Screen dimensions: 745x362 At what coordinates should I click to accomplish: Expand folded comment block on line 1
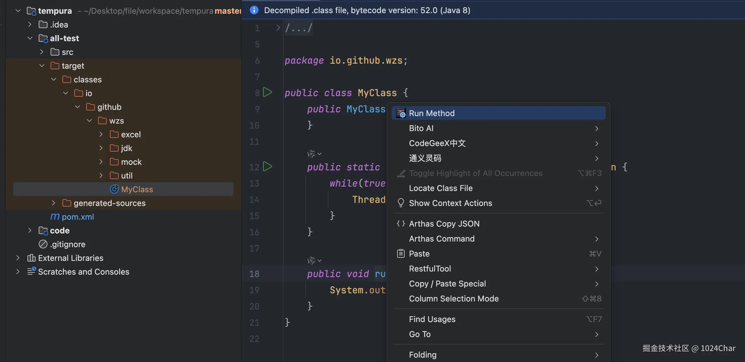click(278, 28)
